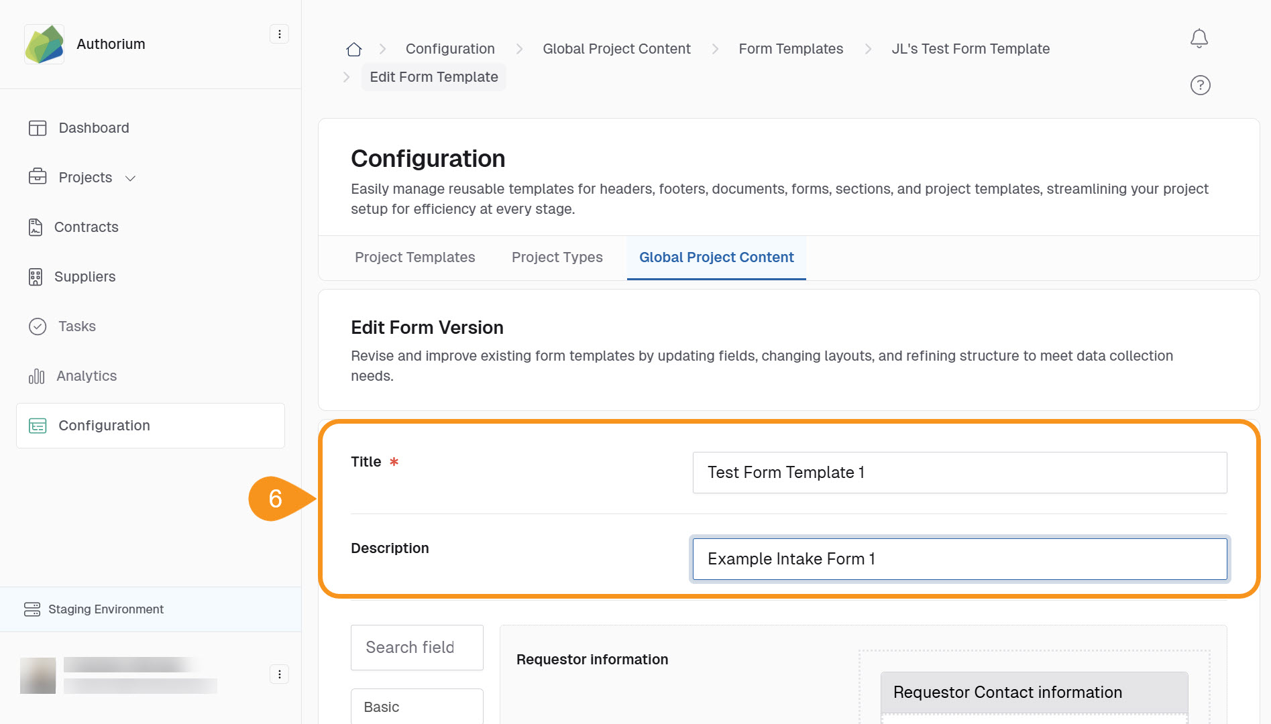Open the Suppliers section

(x=85, y=276)
